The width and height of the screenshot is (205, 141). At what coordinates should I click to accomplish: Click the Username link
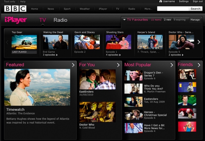coord(169,1)
